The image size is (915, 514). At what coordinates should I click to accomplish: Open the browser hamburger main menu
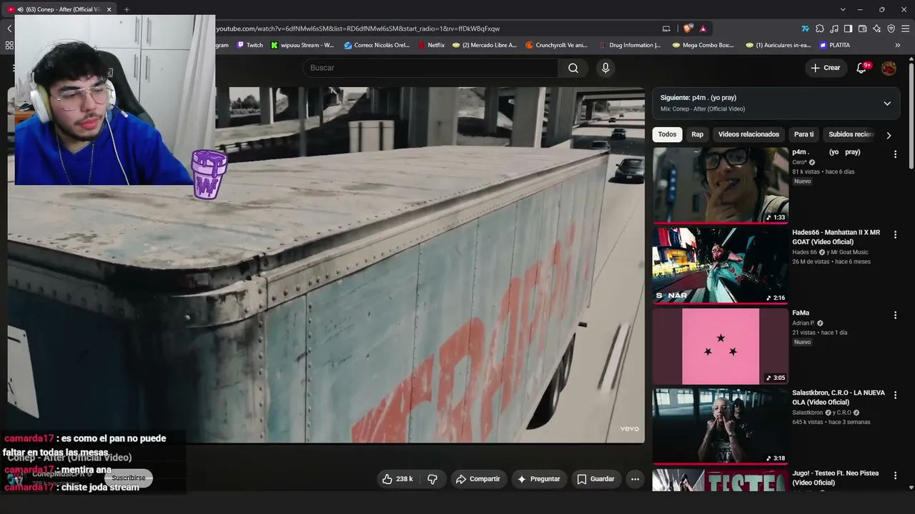click(905, 29)
